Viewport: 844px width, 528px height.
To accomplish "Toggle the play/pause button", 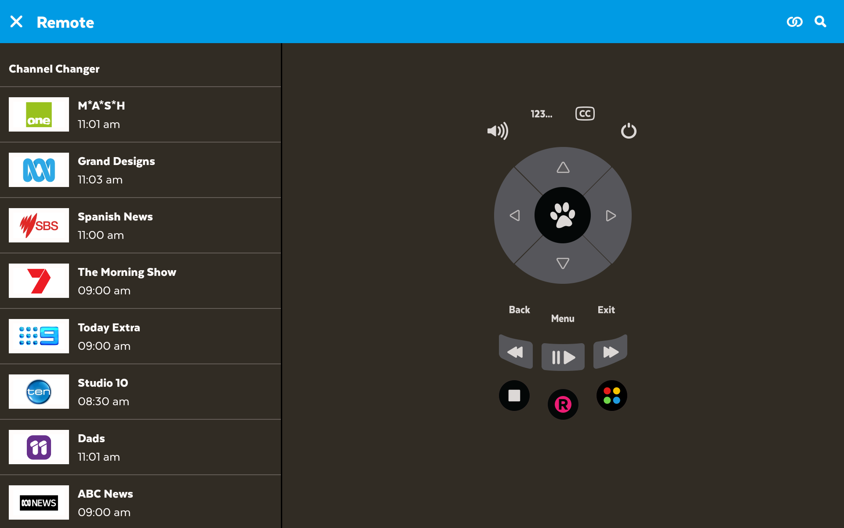I will pos(563,357).
